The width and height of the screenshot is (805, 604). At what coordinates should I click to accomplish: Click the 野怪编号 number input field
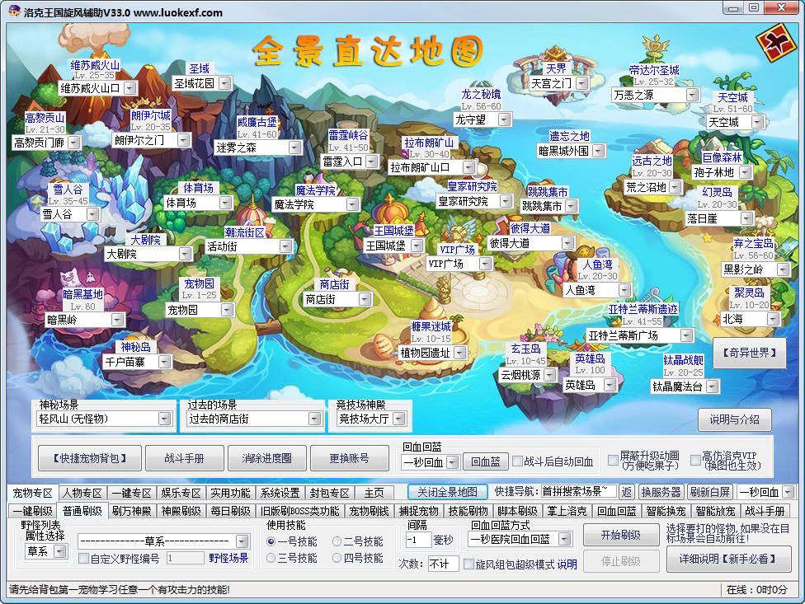coord(185,558)
